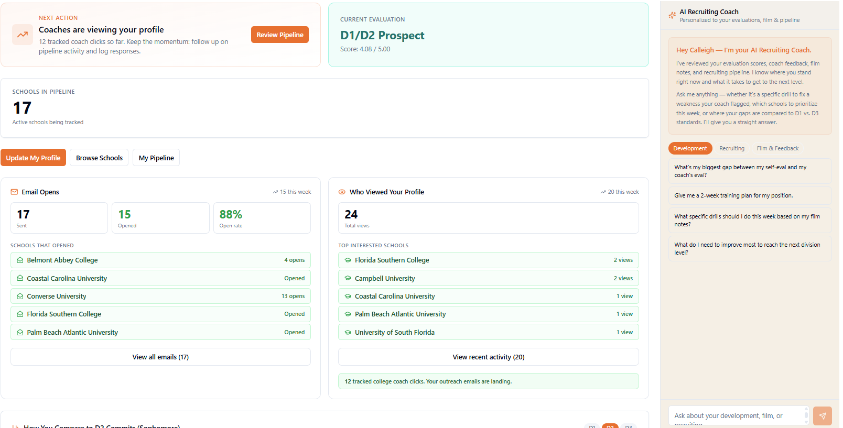Image resolution: width=843 pixels, height=428 pixels.
Task: Click graduation cap icon for Florida Southern College views
Action: tap(348, 260)
